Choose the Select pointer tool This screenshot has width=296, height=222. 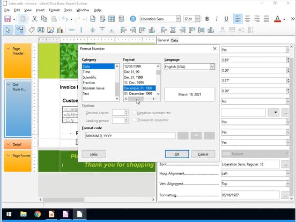tap(8, 30)
